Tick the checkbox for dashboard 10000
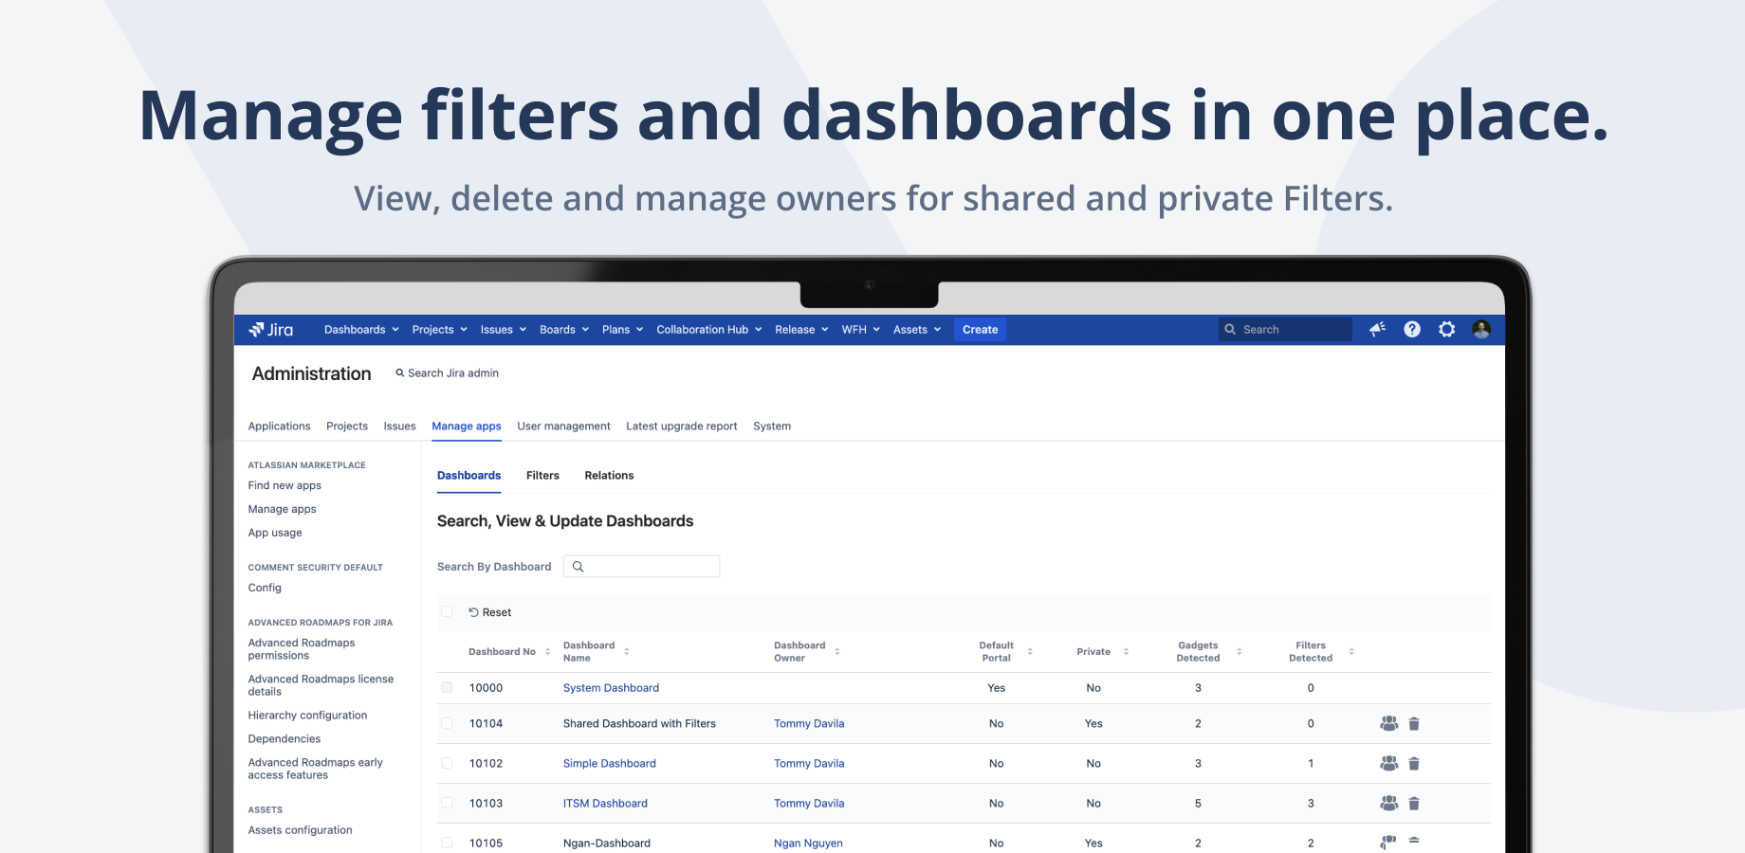1745x853 pixels. click(447, 688)
